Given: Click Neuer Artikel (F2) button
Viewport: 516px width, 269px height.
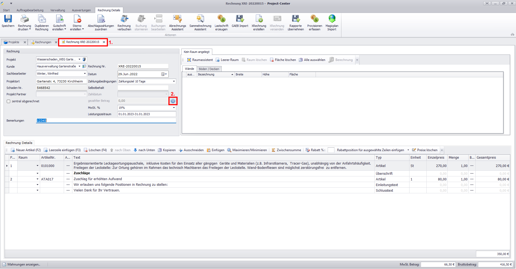Looking at the screenshot, I should point(26,150).
